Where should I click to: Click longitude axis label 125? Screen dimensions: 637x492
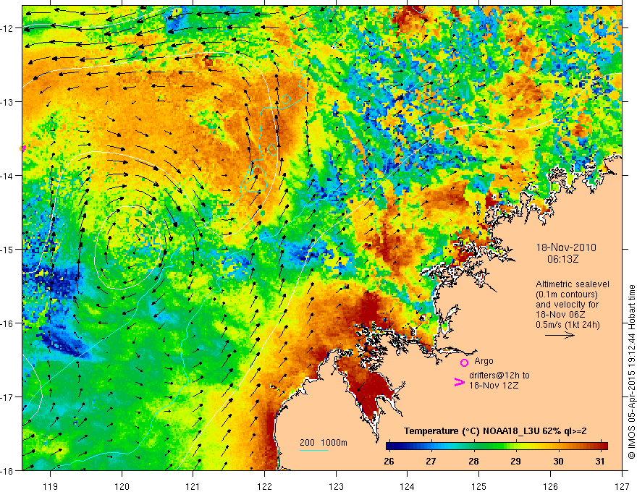click(x=479, y=486)
